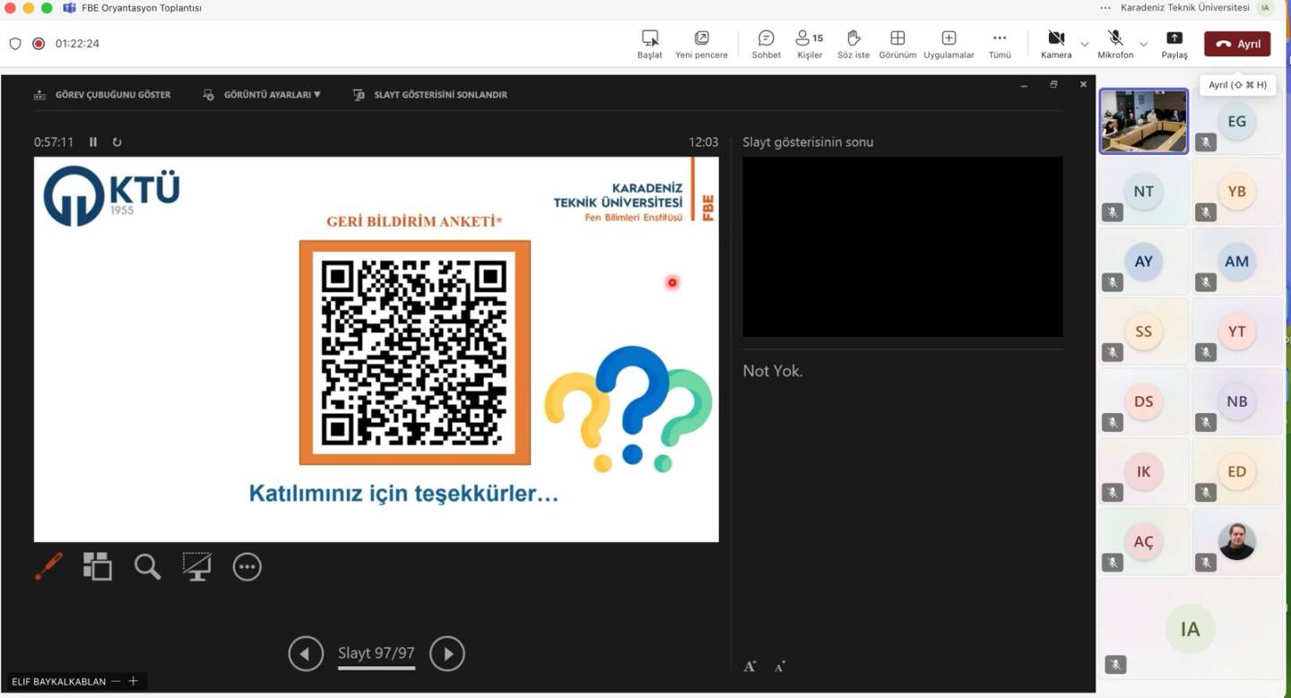Open see all slides grid
The image size is (1291, 698).
(98, 566)
